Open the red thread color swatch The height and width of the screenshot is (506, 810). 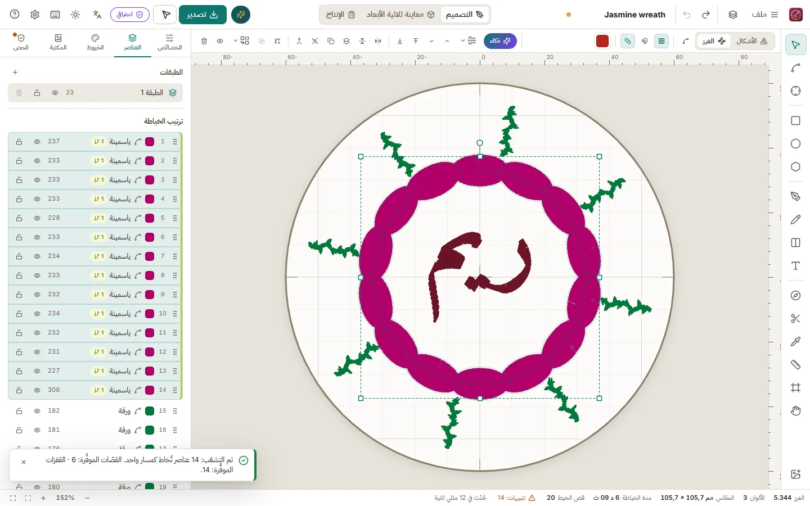(x=602, y=41)
